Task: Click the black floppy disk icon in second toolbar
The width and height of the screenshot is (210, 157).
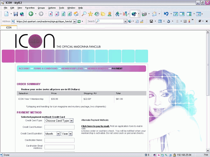Action: 151,21
